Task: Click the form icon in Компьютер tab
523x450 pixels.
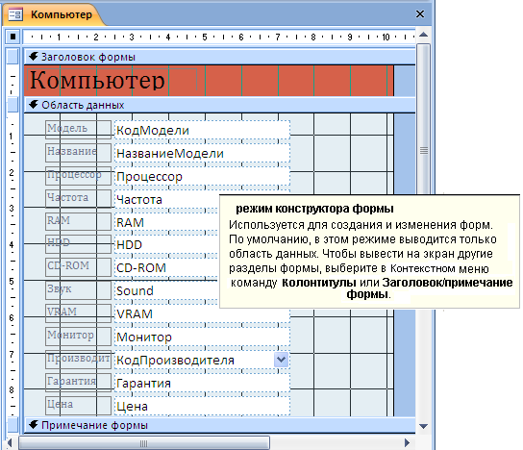Action: click(15, 14)
